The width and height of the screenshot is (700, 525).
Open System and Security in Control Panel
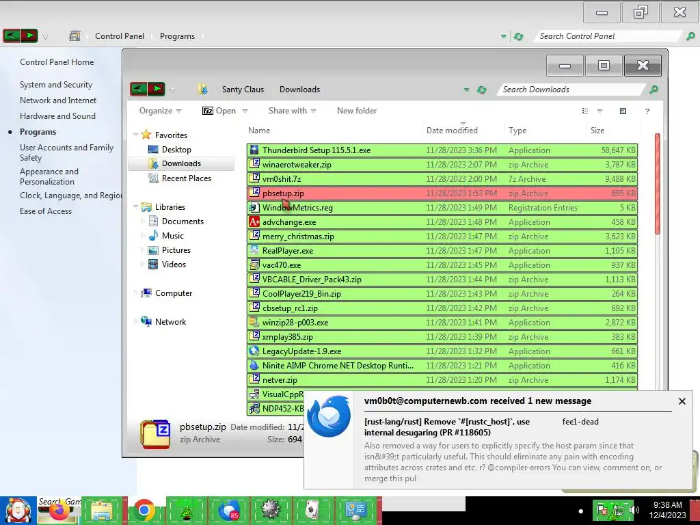point(56,85)
